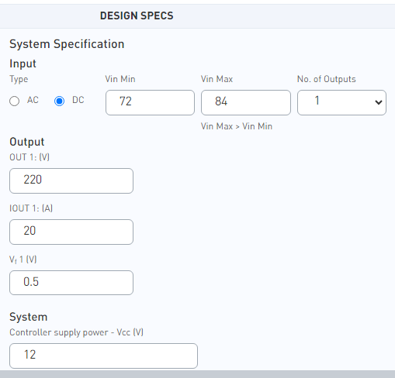Click the Vin Max field showing 84
This screenshot has height=378, width=395.
click(246, 102)
